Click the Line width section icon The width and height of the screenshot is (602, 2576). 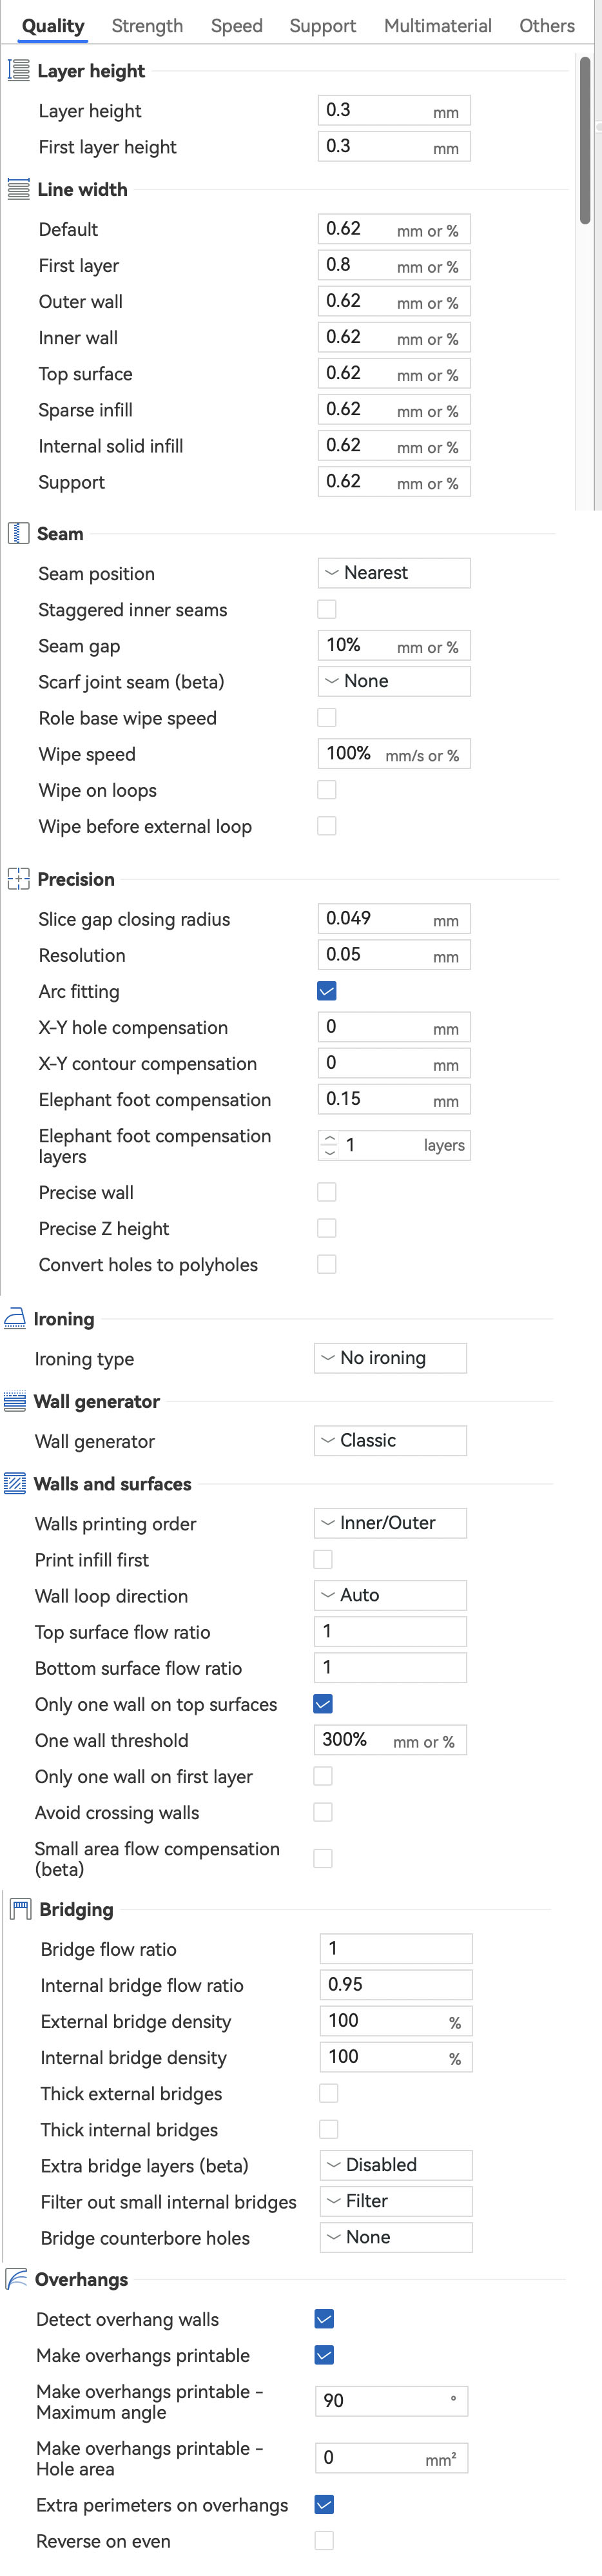point(18,189)
